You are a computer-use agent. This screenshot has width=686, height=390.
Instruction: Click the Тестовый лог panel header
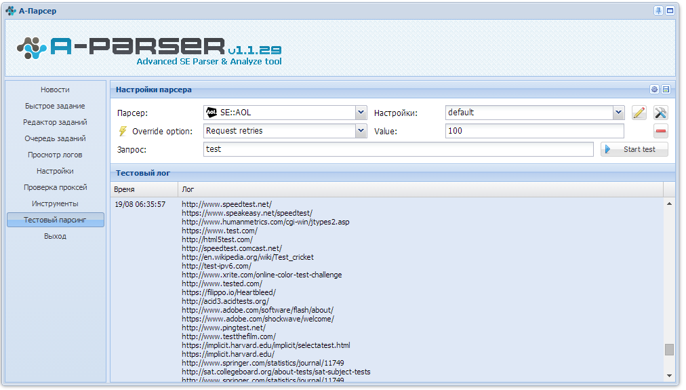[392, 173]
